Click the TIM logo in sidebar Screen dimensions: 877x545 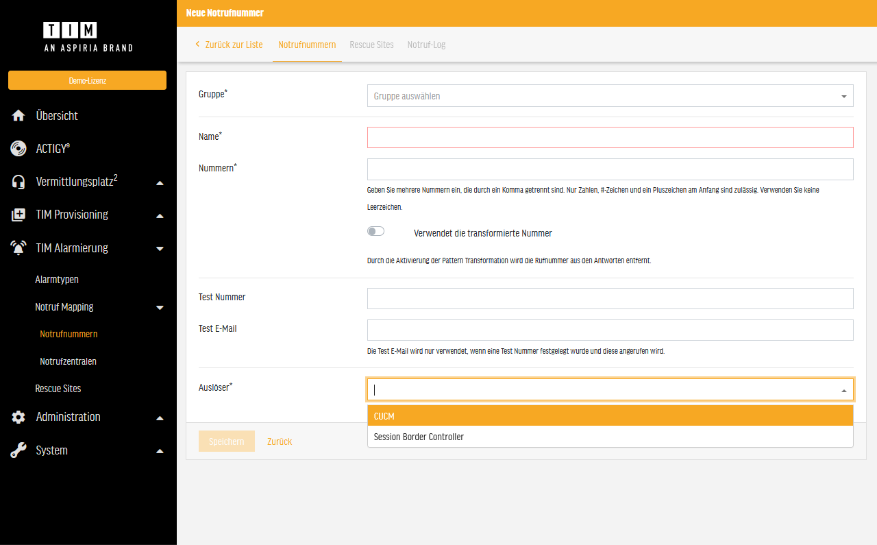pos(70,30)
